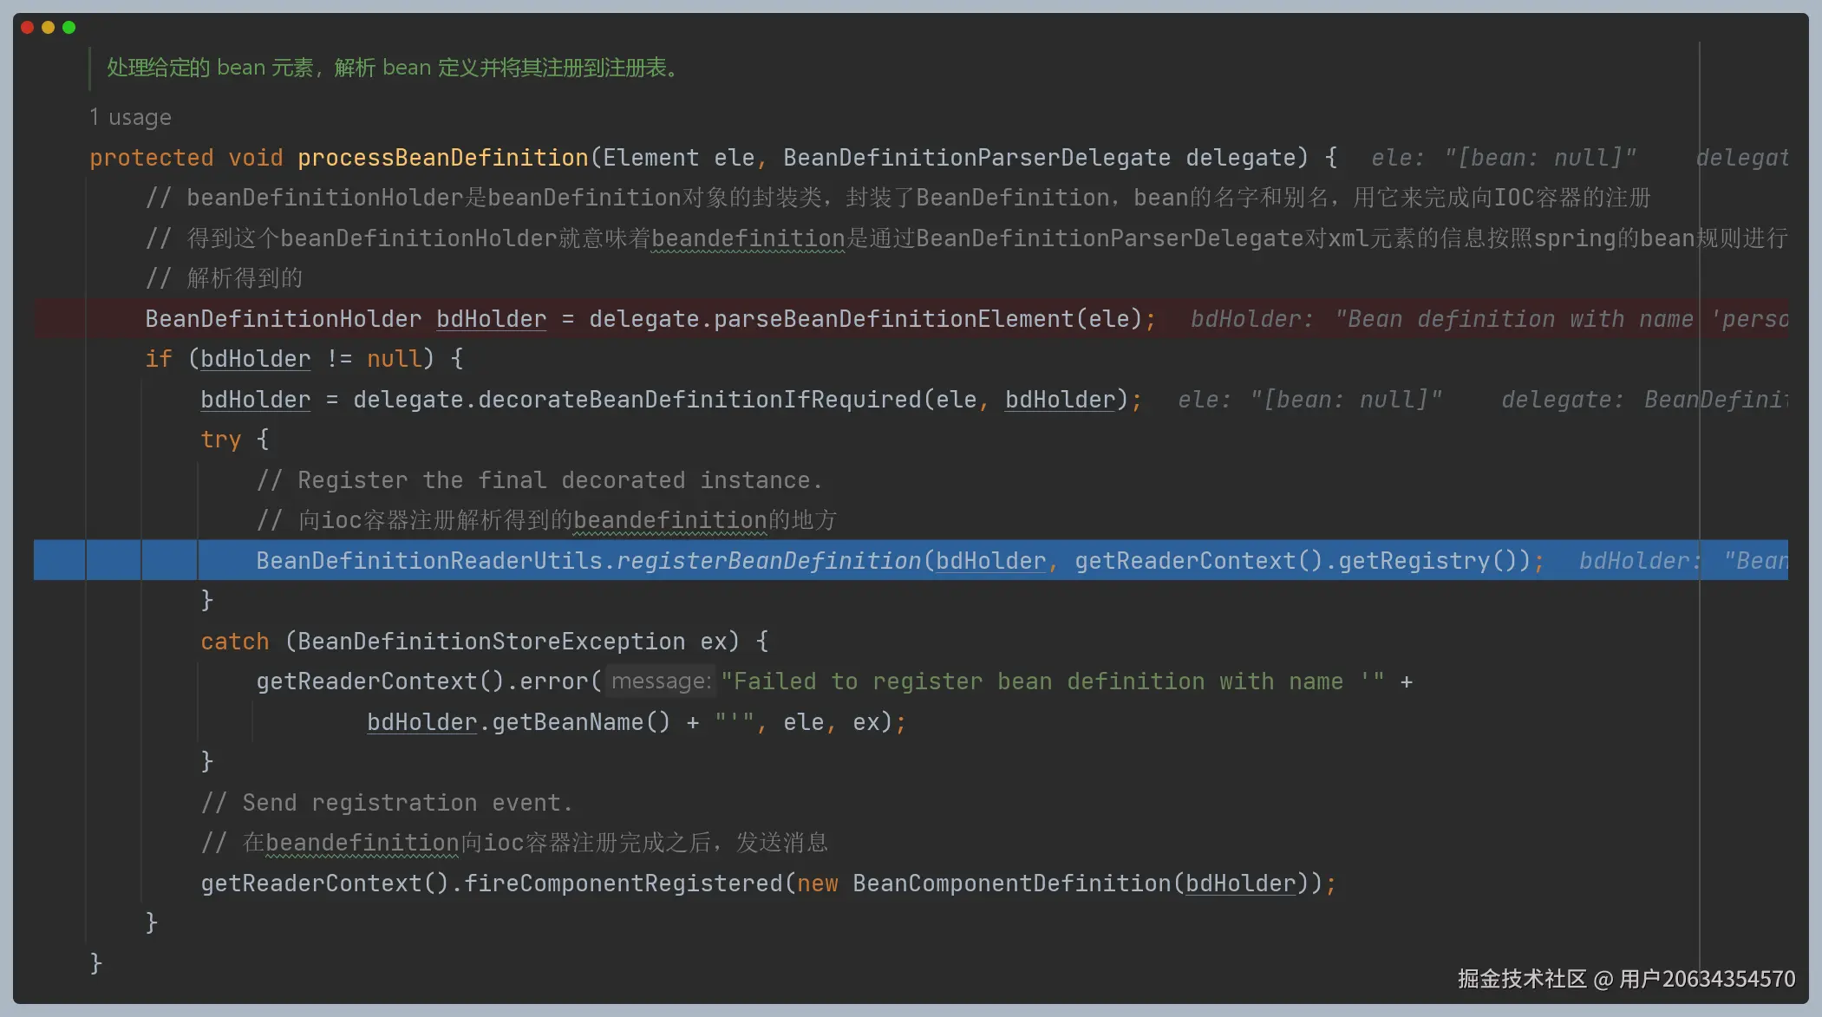Click the getRegistry method call
The image size is (1822, 1017).
coord(1414,561)
